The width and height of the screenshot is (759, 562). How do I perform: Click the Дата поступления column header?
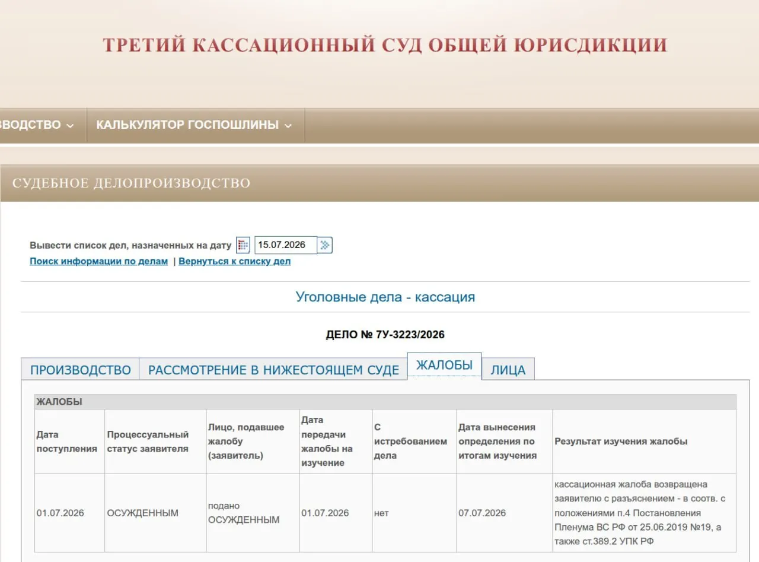click(x=69, y=442)
